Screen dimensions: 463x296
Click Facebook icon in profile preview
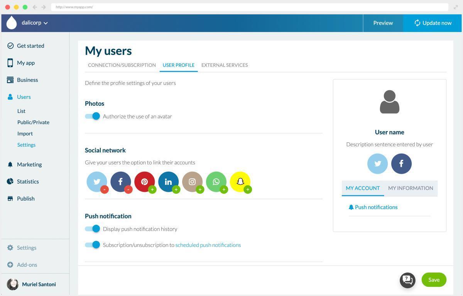(x=401, y=164)
